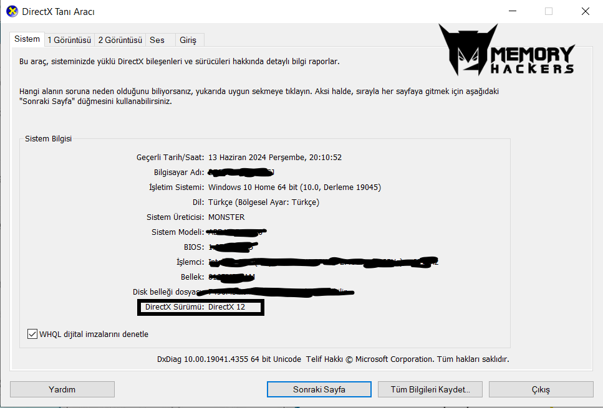Click the DirectX icon in title bar
The image size is (603, 408).
tap(12, 12)
